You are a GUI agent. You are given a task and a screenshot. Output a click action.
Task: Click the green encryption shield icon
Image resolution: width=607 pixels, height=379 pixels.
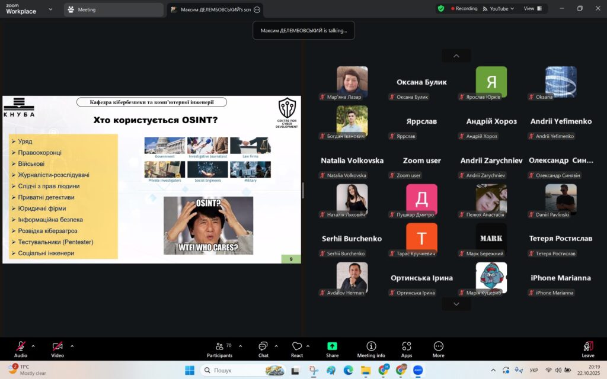pyautogui.click(x=441, y=9)
